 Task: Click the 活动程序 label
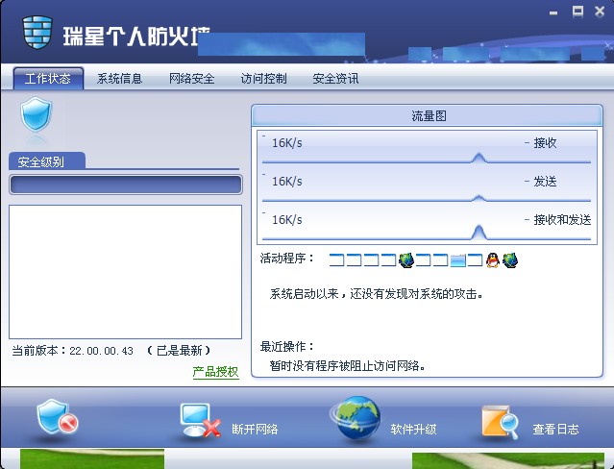click(286, 259)
